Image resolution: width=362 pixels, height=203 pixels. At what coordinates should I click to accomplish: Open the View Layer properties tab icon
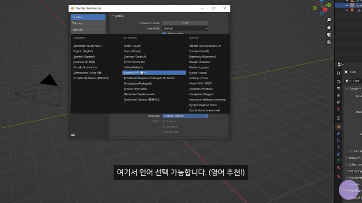pyautogui.click(x=338, y=95)
